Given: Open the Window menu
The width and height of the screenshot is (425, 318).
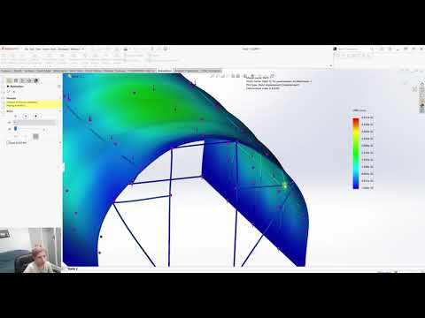Looking at the screenshot, I should tap(74, 49).
